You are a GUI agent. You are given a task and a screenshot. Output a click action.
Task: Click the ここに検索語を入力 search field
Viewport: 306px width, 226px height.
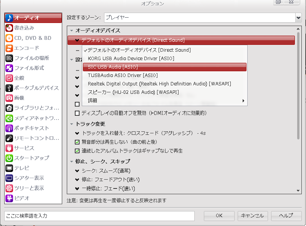pyautogui.click(x=99, y=216)
